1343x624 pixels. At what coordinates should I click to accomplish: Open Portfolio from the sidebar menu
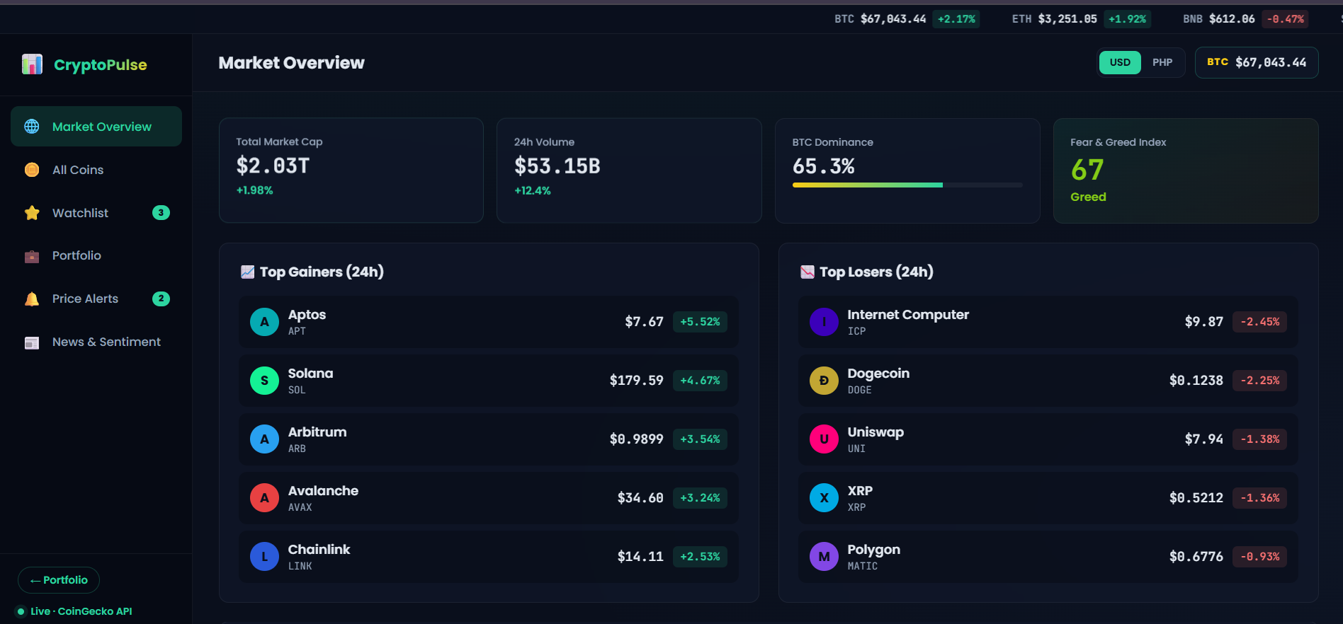pos(96,255)
